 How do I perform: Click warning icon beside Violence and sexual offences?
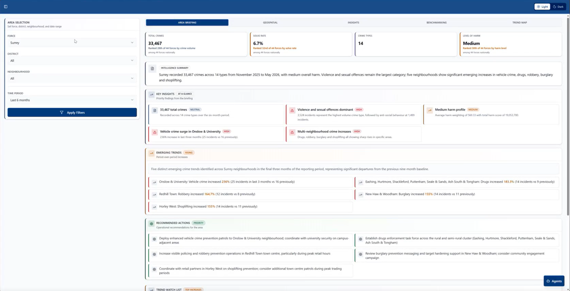pos(292,110)
